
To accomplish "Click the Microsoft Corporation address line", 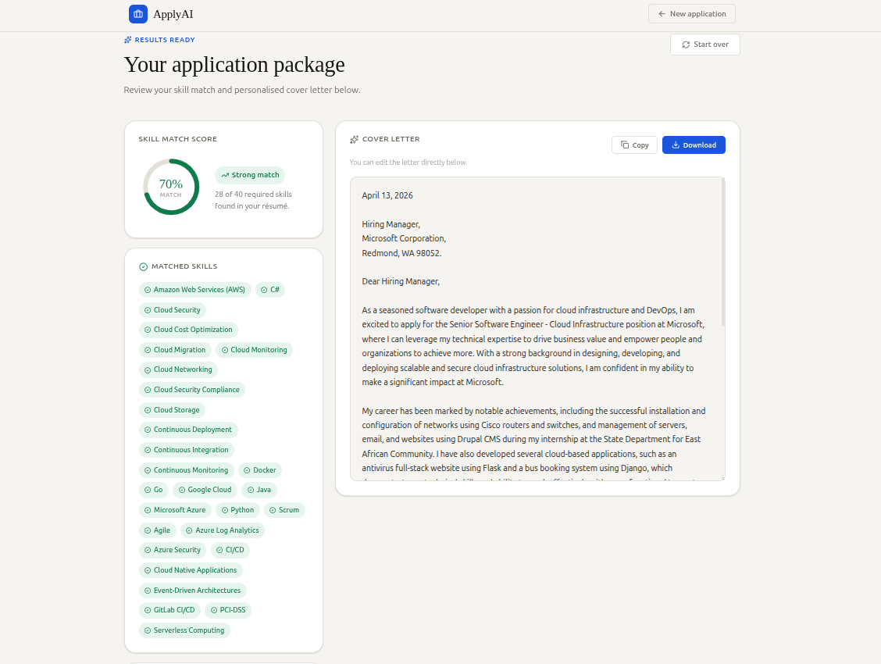I will tap(404, 238).
